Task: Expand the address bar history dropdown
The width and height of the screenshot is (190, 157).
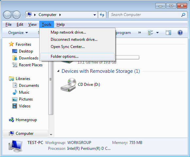Action: [x=95, y=15]
